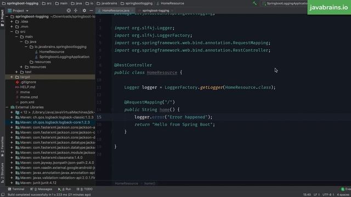The height and width of the screenshot is (197, 351).
Task: Open Project panel settings gear
Action: [84, 10]
